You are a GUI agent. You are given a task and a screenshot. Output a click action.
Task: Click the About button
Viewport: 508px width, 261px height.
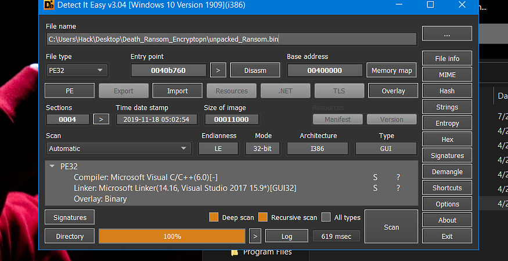[447, 220]
